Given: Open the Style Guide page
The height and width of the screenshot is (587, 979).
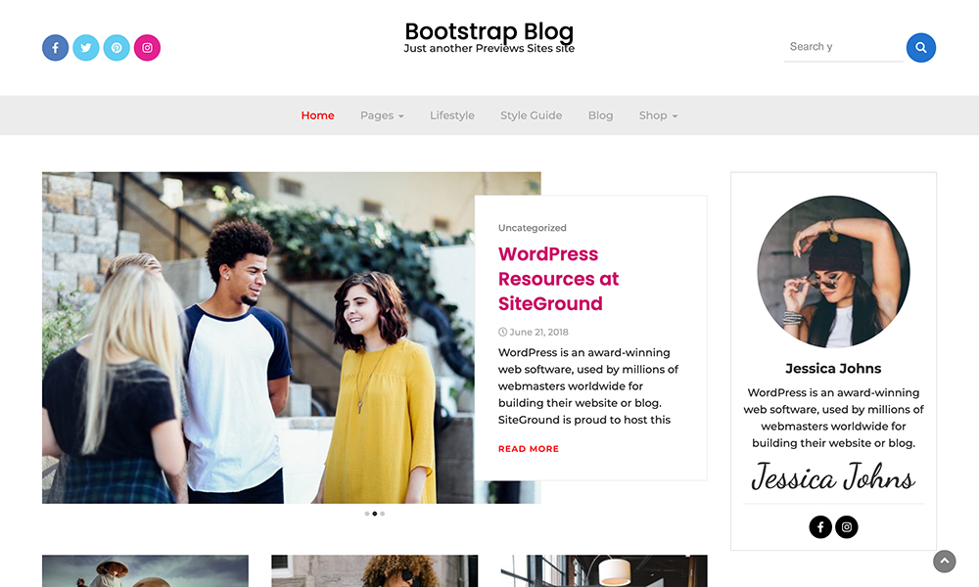Looking at the screenshot, I should tap(531, 115).
